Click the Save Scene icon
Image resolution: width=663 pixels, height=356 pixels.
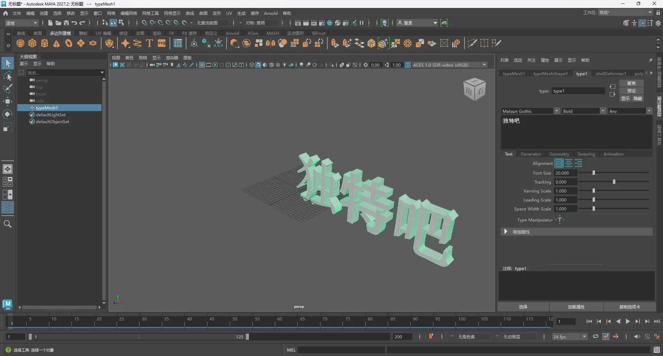coord(66,23)
